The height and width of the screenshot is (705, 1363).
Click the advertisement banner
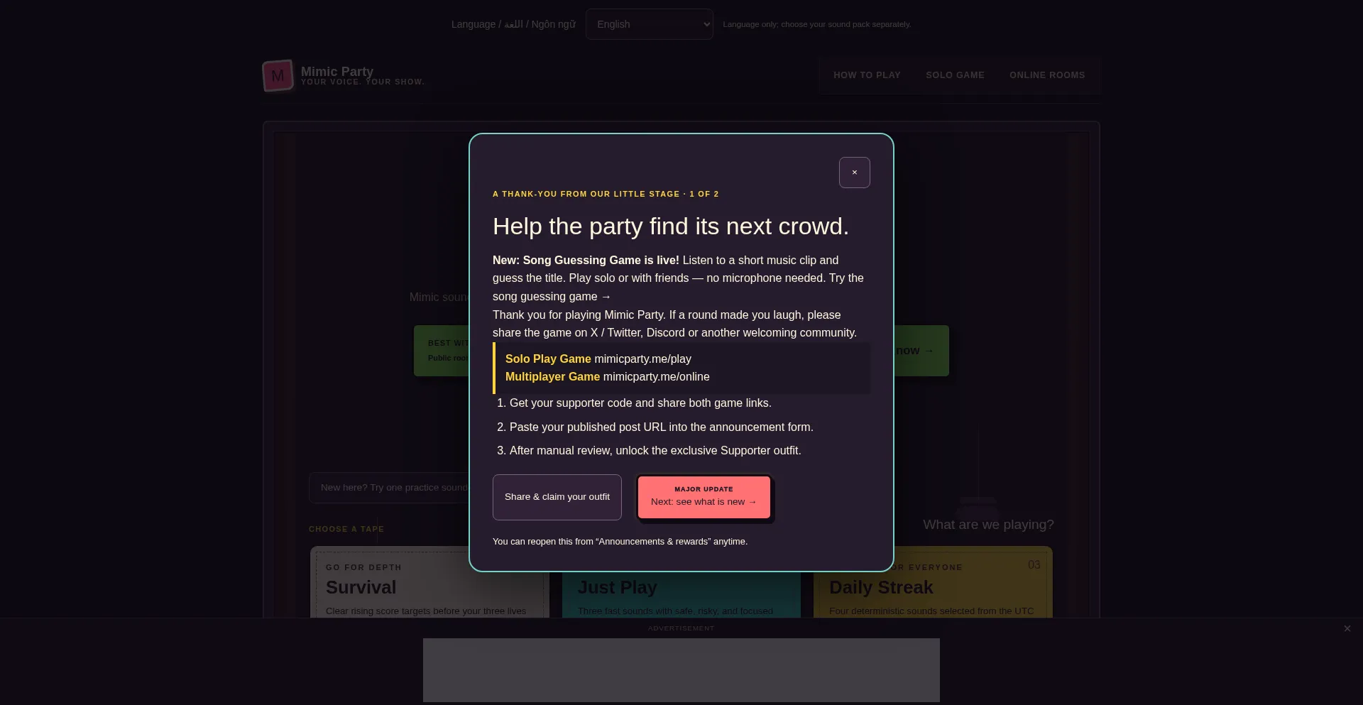click(x=681, y=670)
